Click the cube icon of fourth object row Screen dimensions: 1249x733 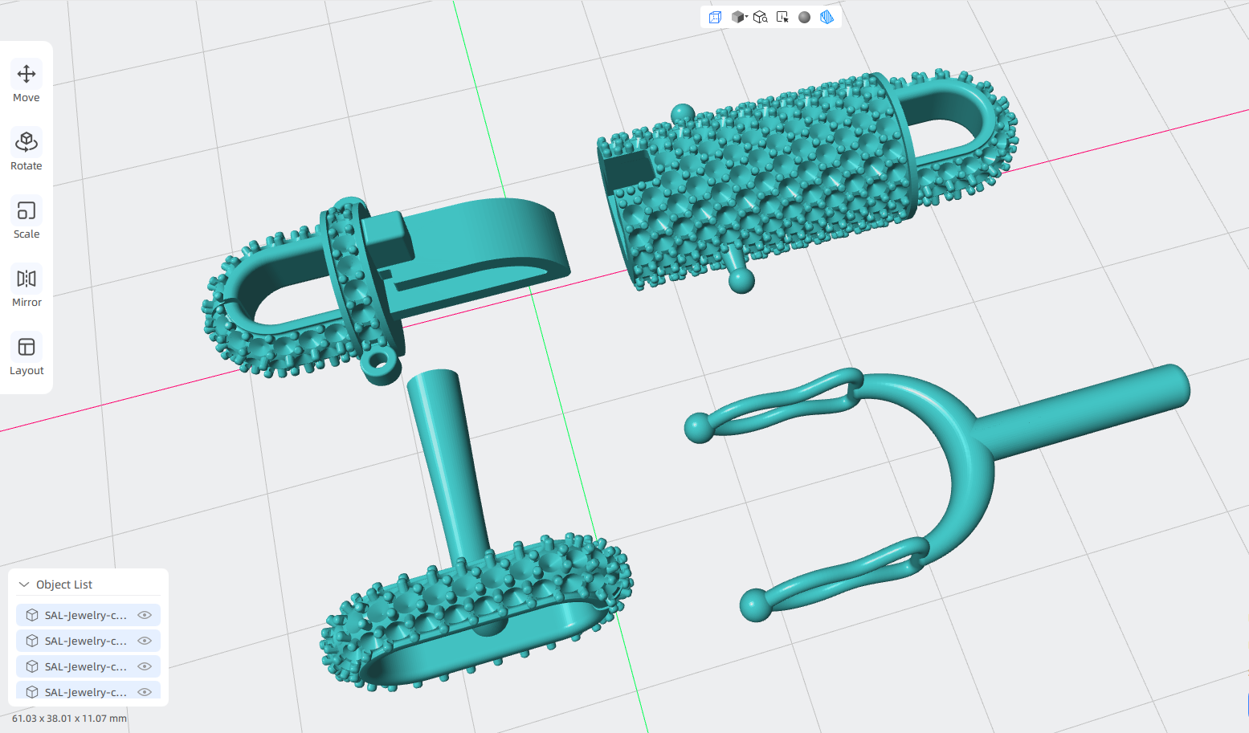(x=32, y=692)
